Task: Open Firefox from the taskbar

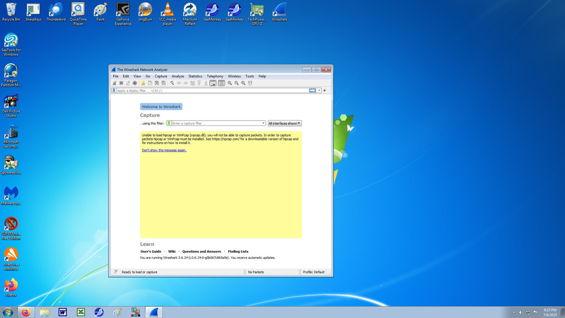Action: tap(26, 312)
